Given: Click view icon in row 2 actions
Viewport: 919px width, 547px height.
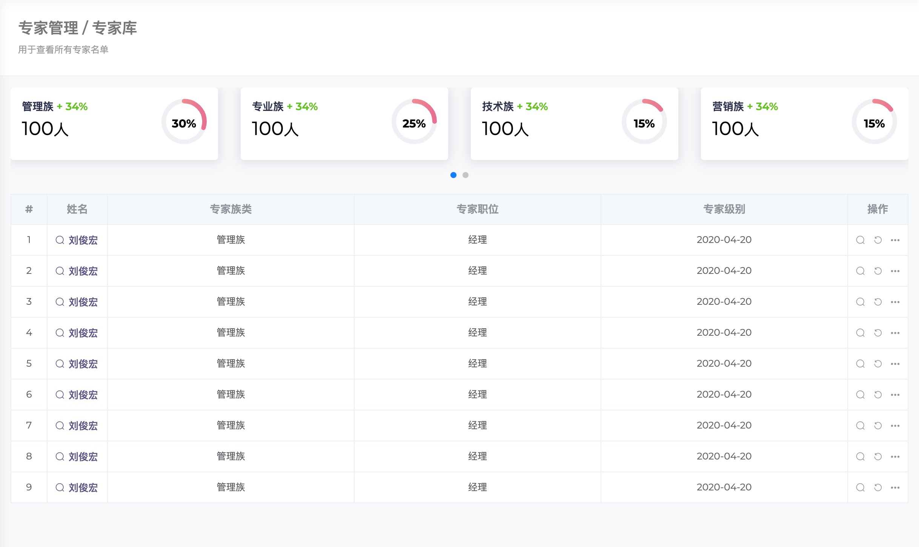Looking at the screenshot, I should click(860, 271).
